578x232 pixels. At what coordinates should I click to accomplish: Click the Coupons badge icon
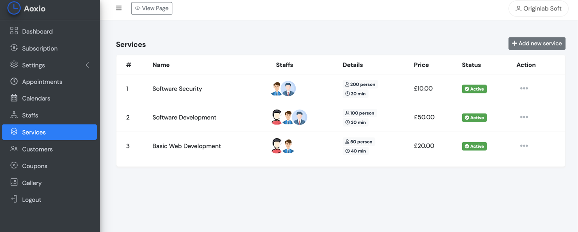pos(14,166)
